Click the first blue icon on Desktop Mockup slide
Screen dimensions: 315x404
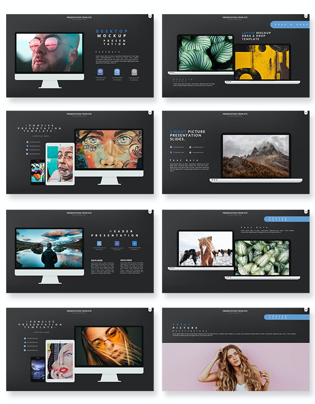(x=100, y=72)
